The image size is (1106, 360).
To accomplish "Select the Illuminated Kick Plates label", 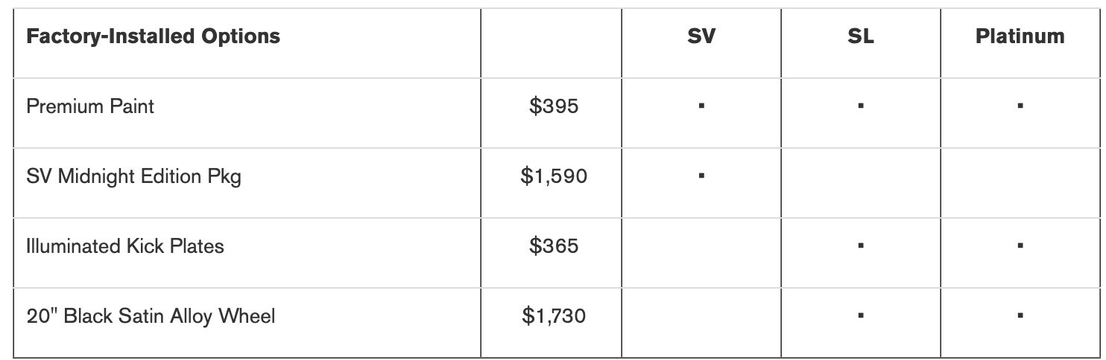I will 125,246.
